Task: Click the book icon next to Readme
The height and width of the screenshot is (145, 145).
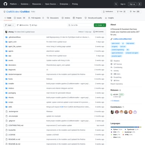Action: pos(111,61)
